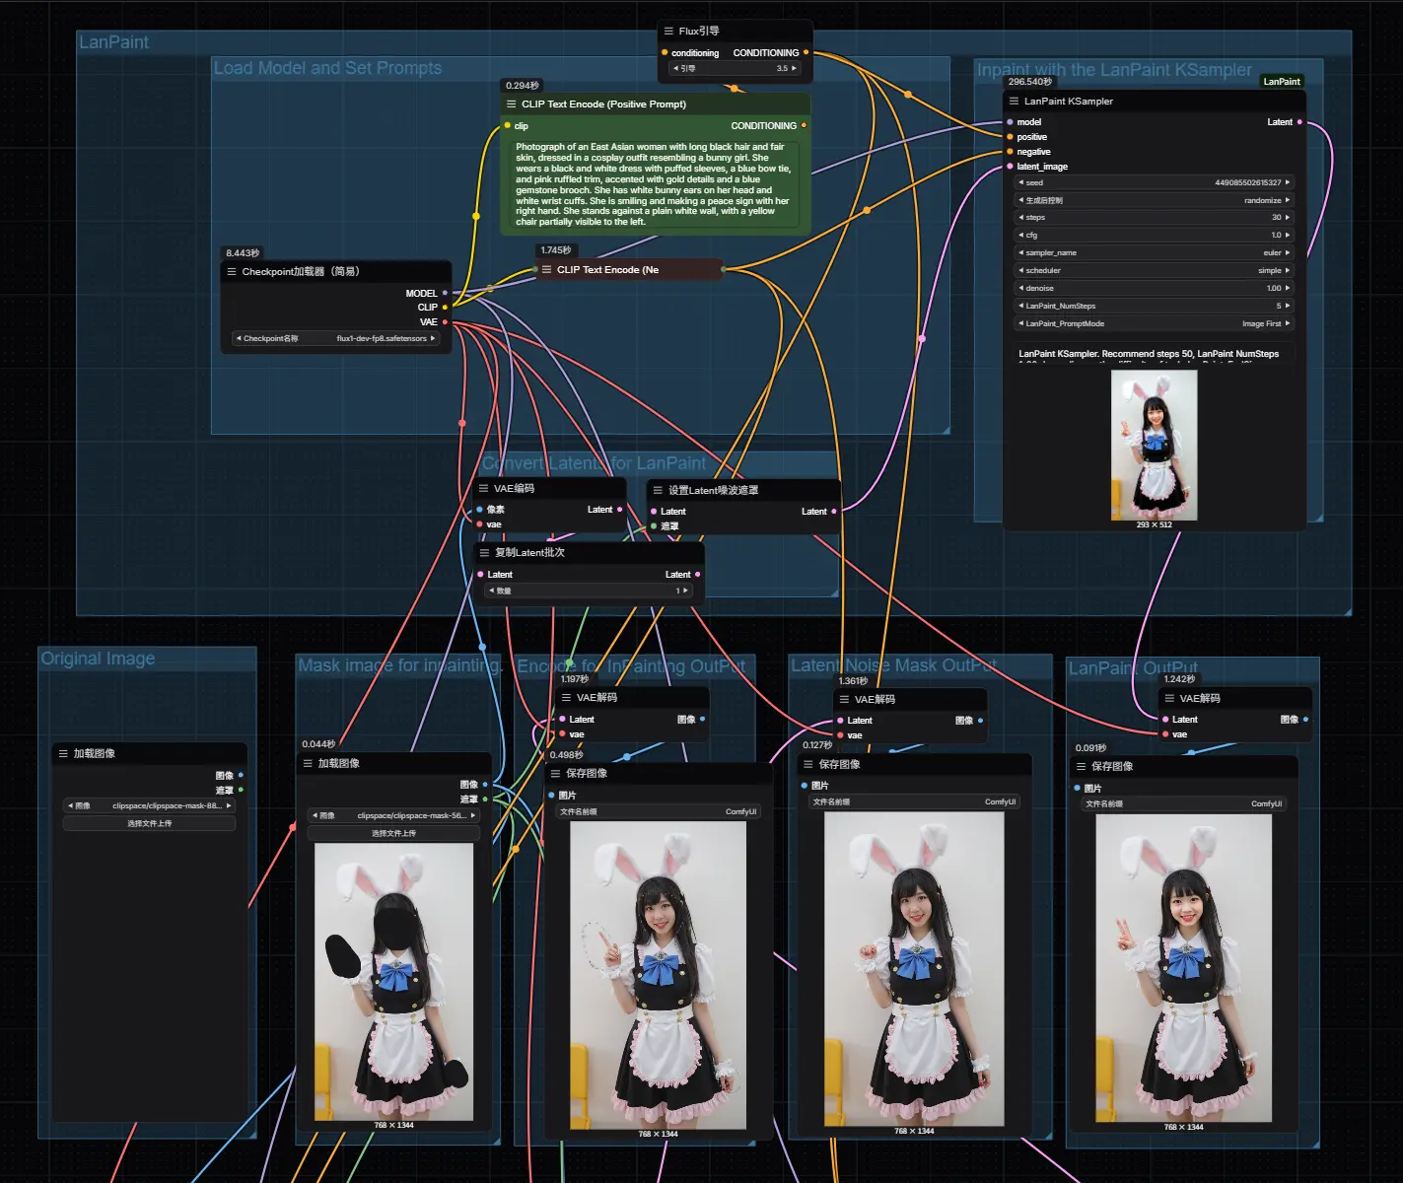Click the 设置Latent噪波遮罩 node menu icon
1403x1183 pixels.
658,490
